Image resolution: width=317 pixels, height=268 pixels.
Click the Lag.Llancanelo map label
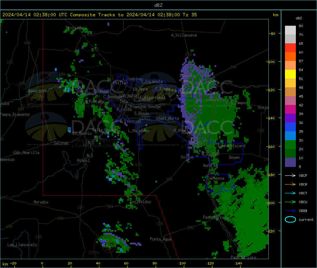point(22,245)
